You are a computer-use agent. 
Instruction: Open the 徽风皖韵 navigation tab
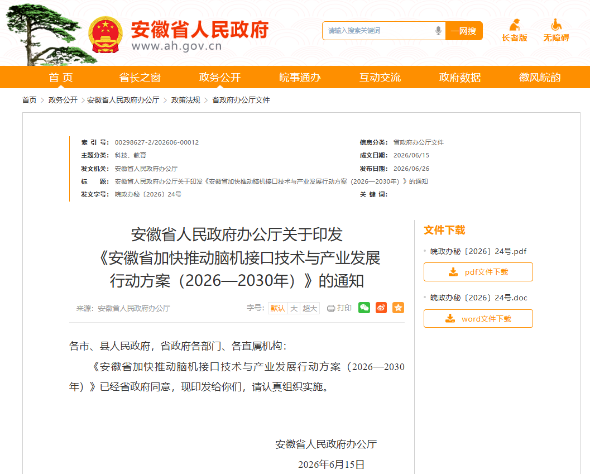point(540,77)
